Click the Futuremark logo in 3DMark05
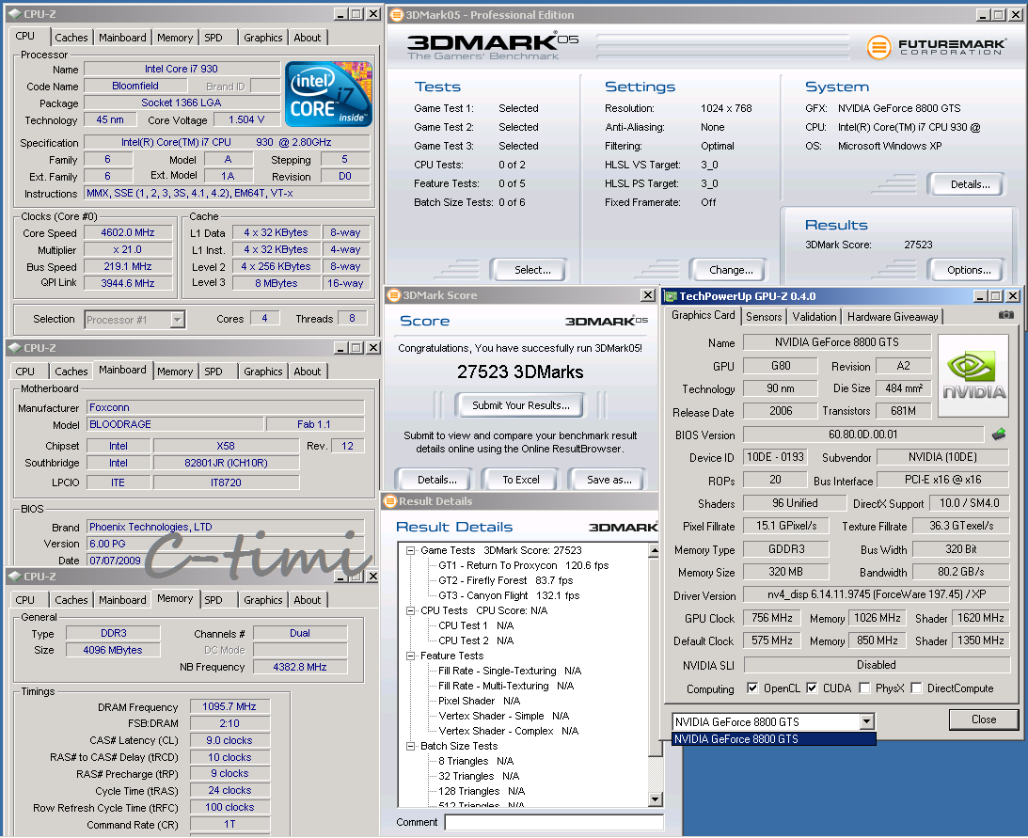 point(936,47)
